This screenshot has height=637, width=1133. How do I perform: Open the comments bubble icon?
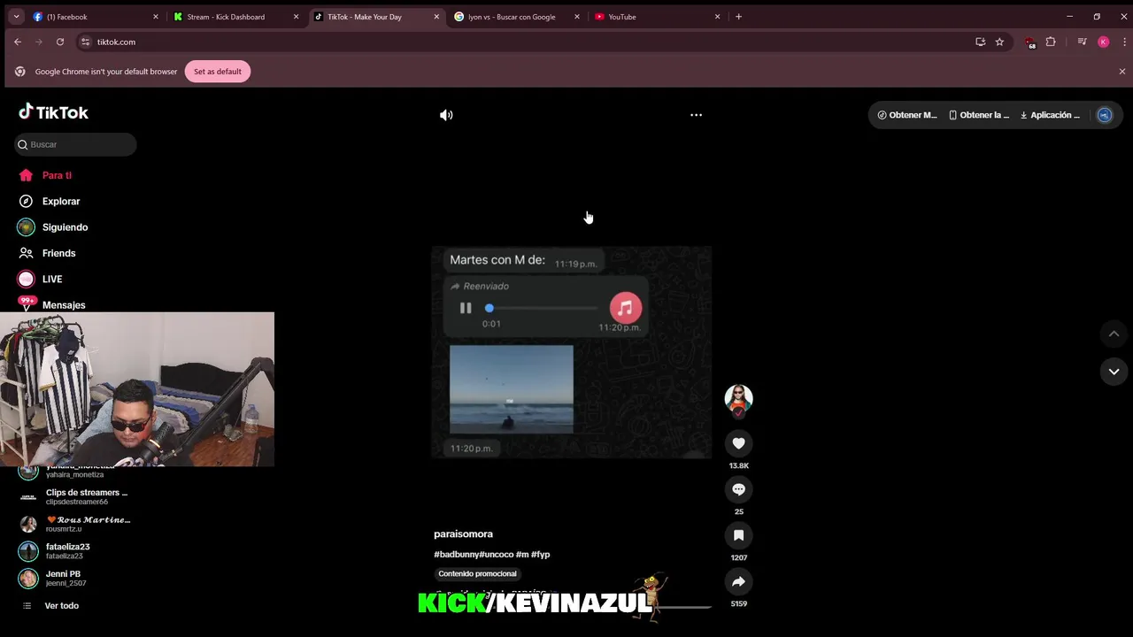tap(738, 489)
